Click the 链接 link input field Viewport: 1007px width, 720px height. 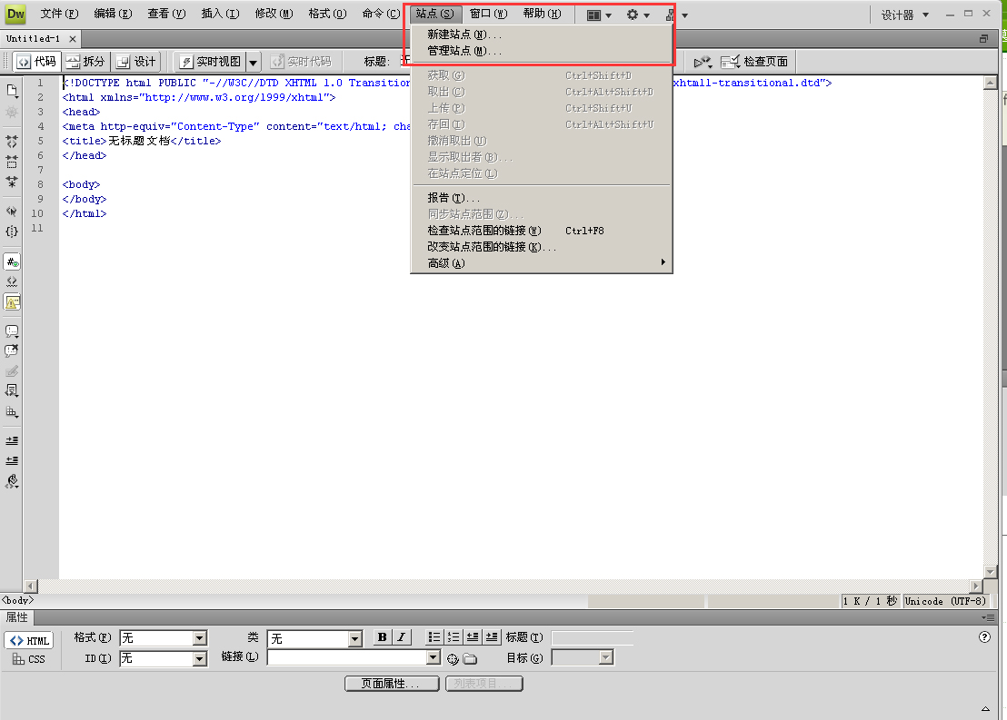click(345, 657)
